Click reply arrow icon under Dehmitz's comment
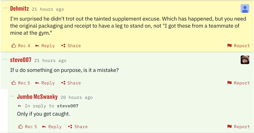254x133 pixels. (x=37, y=46)
